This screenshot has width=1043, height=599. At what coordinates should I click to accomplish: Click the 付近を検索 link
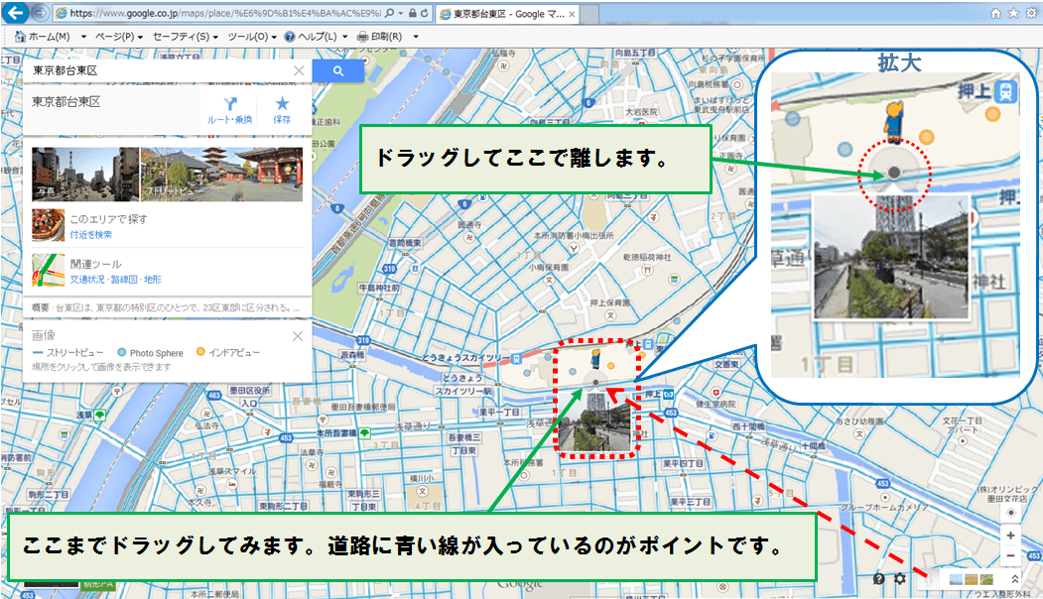point(91,235)
